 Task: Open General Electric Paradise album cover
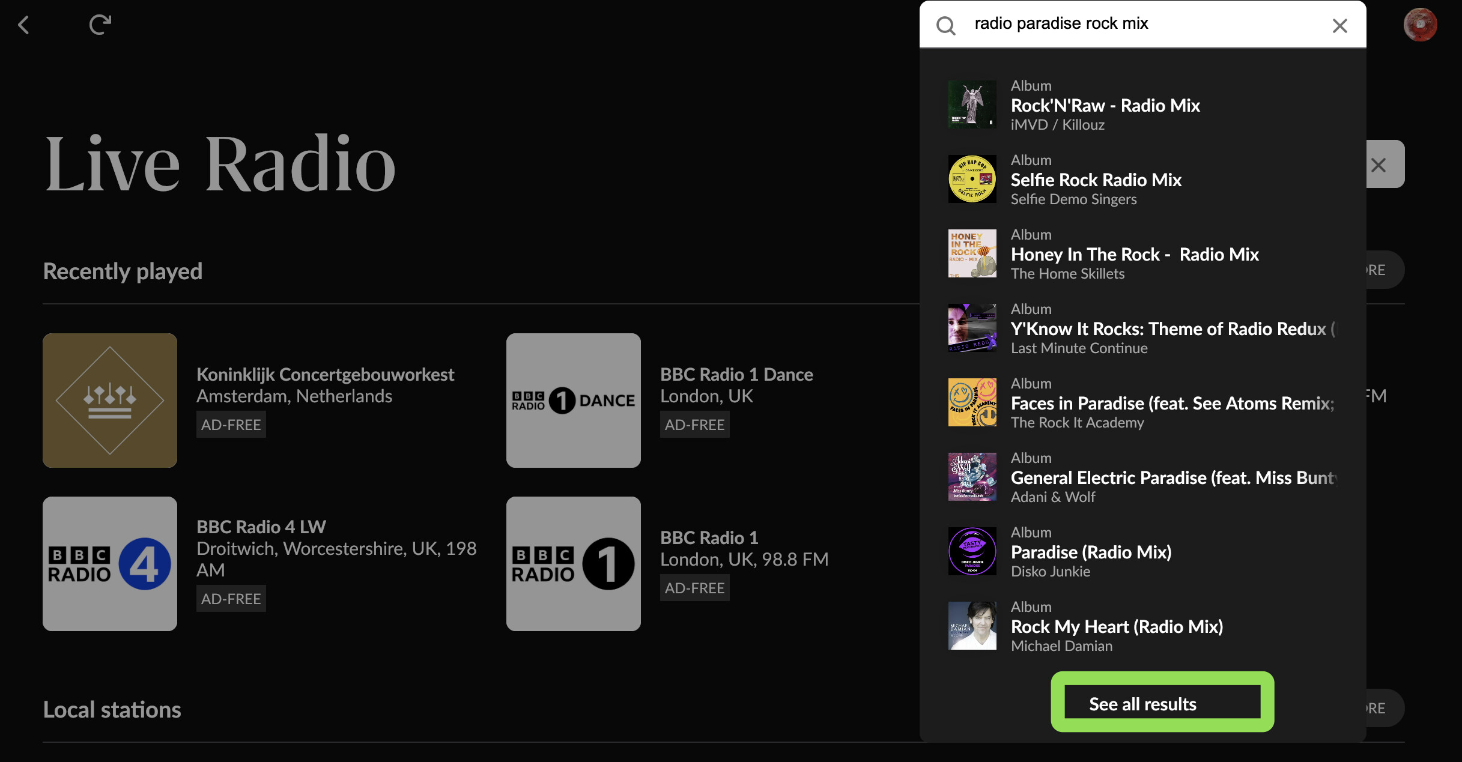pos(972,477)
